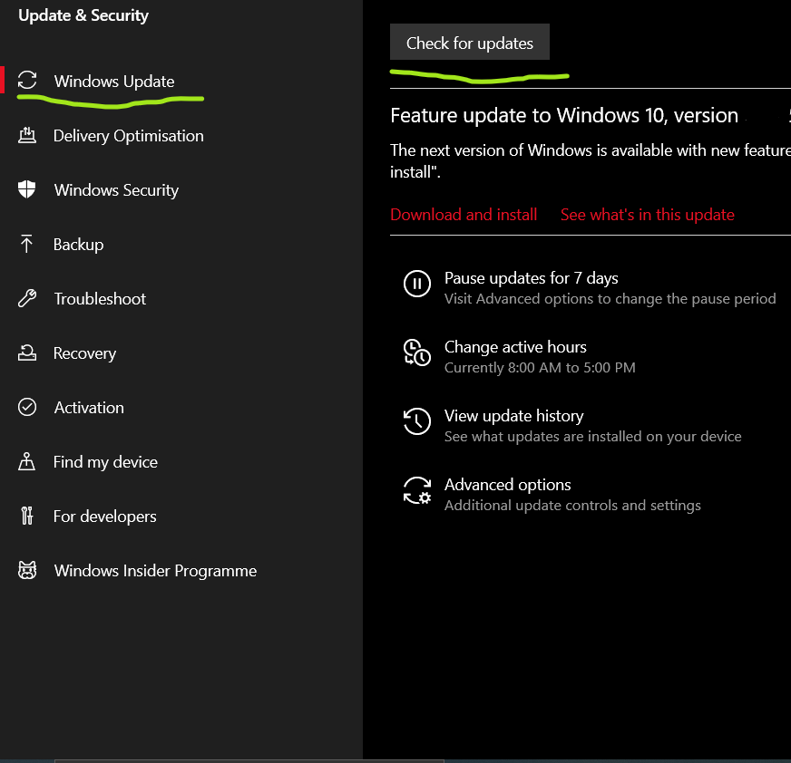Open Change active hours option
This screenshot has width=791, height=763.
515,347
